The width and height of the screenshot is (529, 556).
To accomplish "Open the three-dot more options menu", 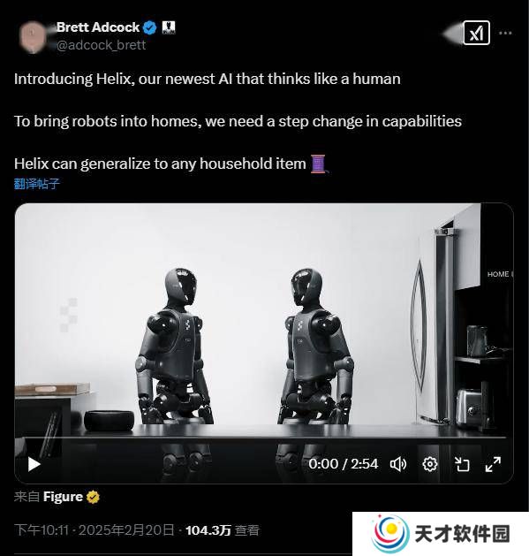I will 505,33.
